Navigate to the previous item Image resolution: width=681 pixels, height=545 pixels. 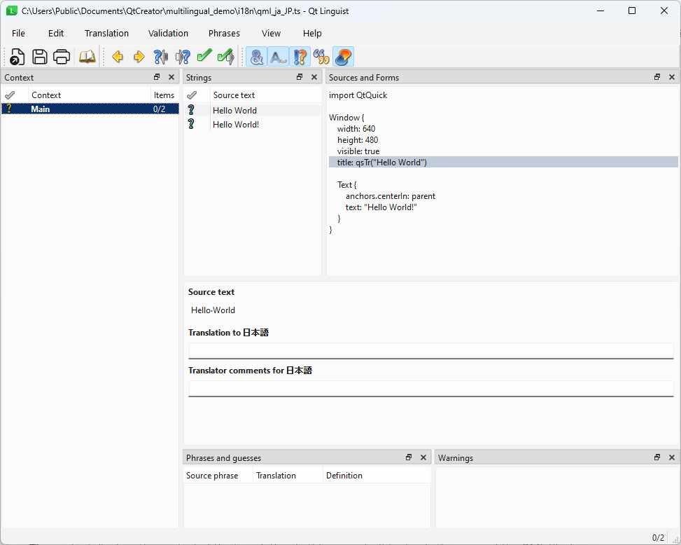tap(118, 57)
